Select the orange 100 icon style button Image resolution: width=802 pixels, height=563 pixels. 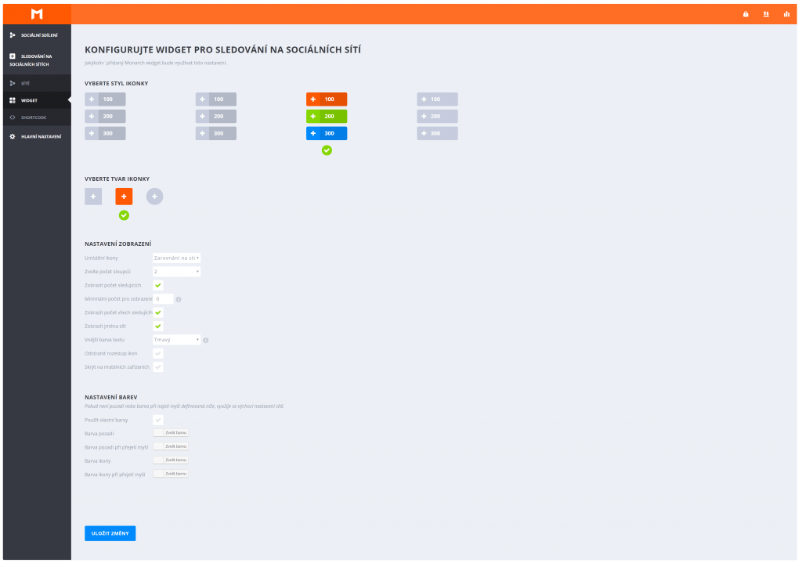pyautogui.click(x=327, y=99)
